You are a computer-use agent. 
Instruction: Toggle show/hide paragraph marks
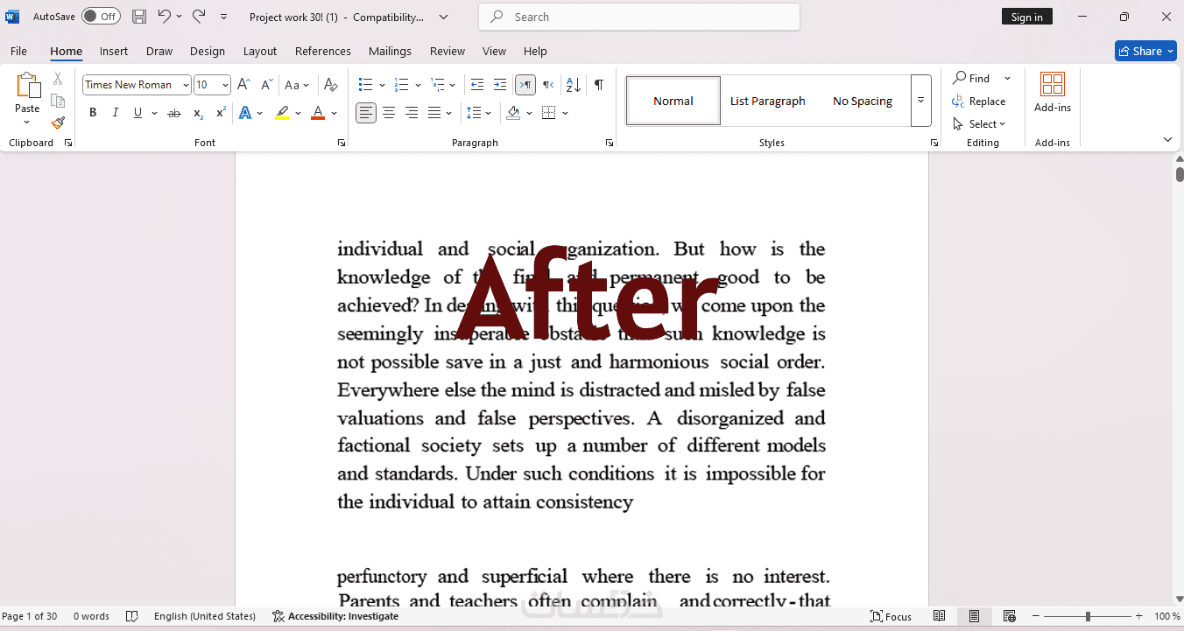click(x=599, y=85)
